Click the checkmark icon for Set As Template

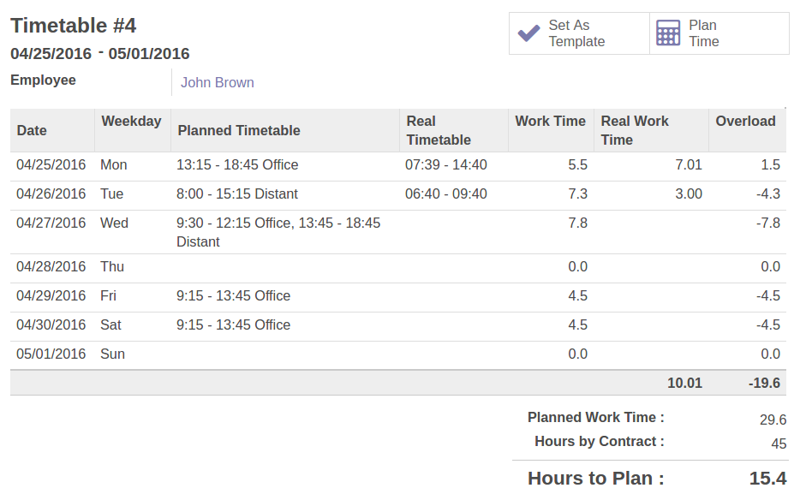click(529, 33)
